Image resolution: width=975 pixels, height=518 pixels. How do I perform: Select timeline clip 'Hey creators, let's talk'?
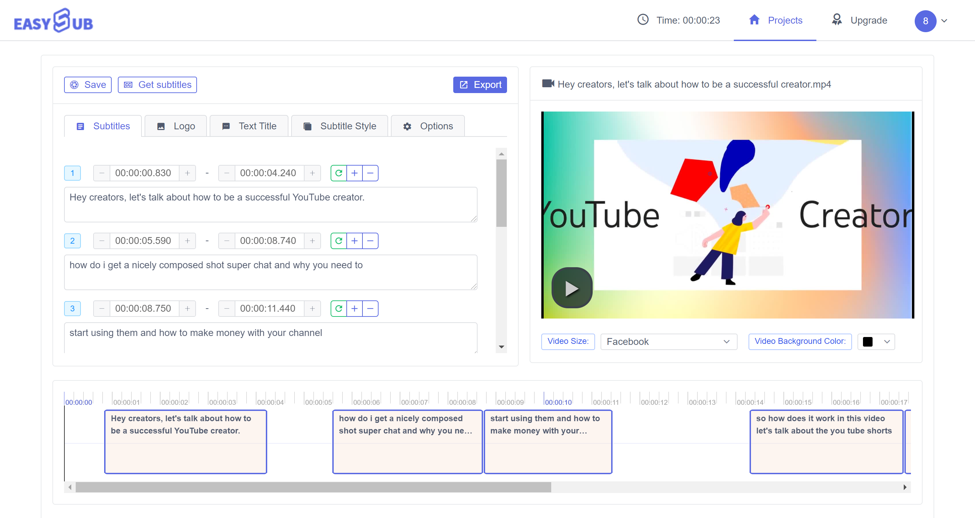(x=185, y=442)
